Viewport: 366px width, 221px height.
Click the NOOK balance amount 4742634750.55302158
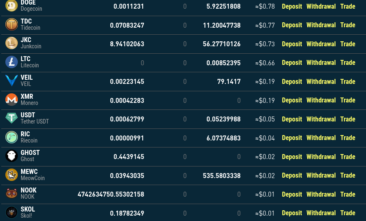click(x=111, y=194)
